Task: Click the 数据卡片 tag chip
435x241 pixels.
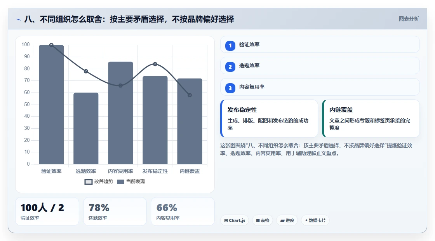Action: pyautogui.click(x=315, y=220)
